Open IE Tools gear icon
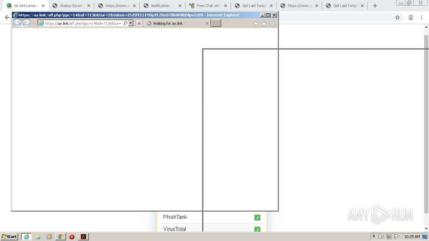429x241 pixels. 272,24
